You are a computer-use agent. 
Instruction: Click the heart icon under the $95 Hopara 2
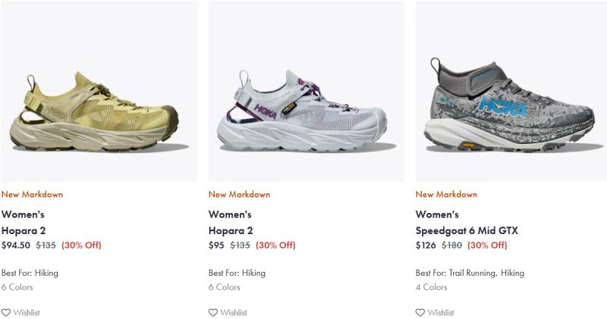pyautogui.click(x=213, y=312)
